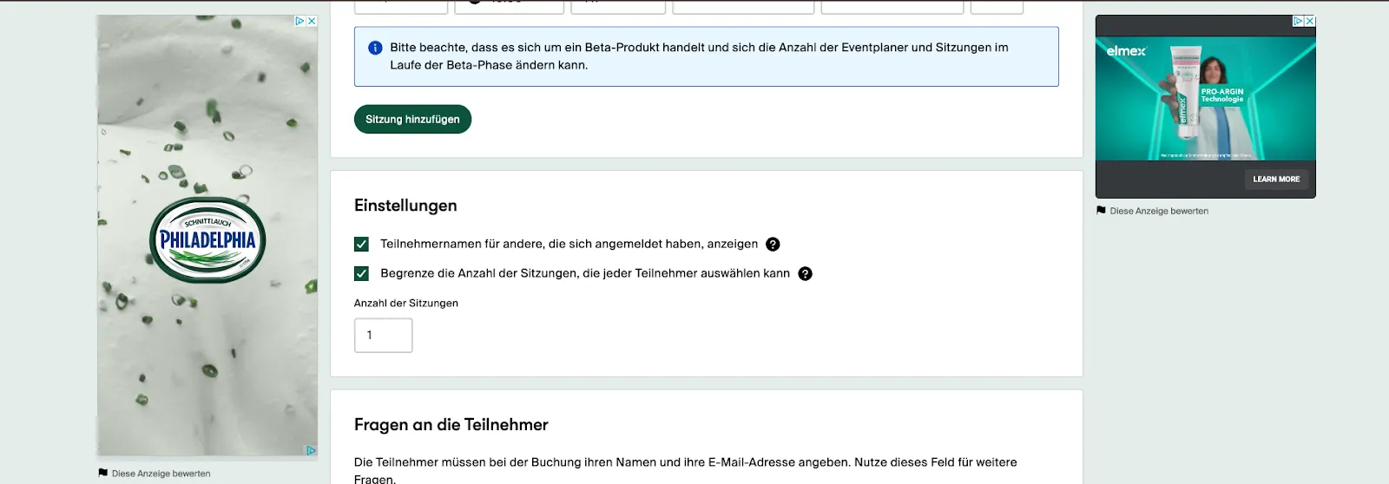Click the Begrenze die Anzahl der Sitzungen label
The image size is (1389, 484).
[584, 274]
